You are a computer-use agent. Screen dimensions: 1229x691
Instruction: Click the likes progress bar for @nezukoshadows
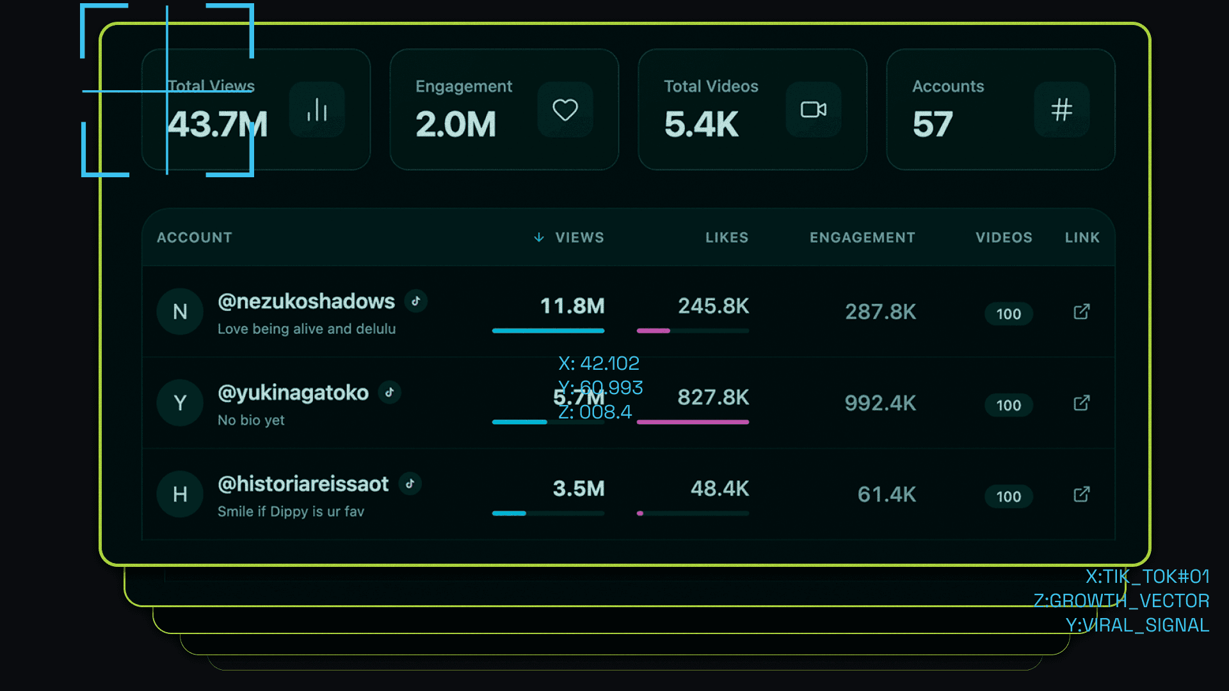tap(693, 331)
